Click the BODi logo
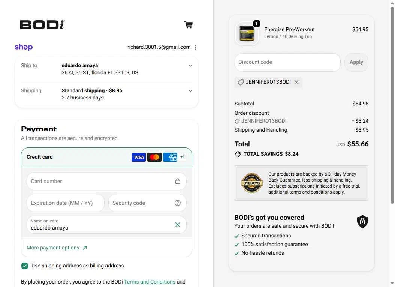Screen dimensions: 395x287 (42, 25)
